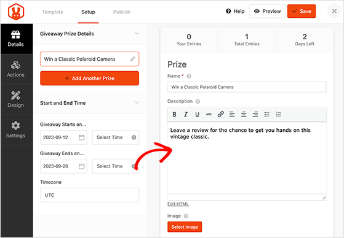This screenshot has width=344, height=238.
Task: Open the Design sidebar section
Action: [x=16, y=99]
